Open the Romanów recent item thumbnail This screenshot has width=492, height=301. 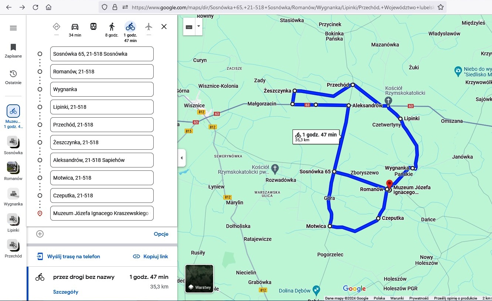(x=13, y=167)
